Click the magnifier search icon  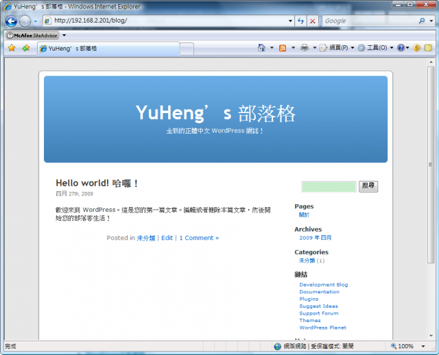[x=422, y=21]
